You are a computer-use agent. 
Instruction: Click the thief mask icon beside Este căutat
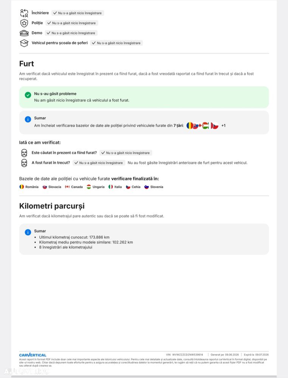pyautogui.click(x=24, y=153)
